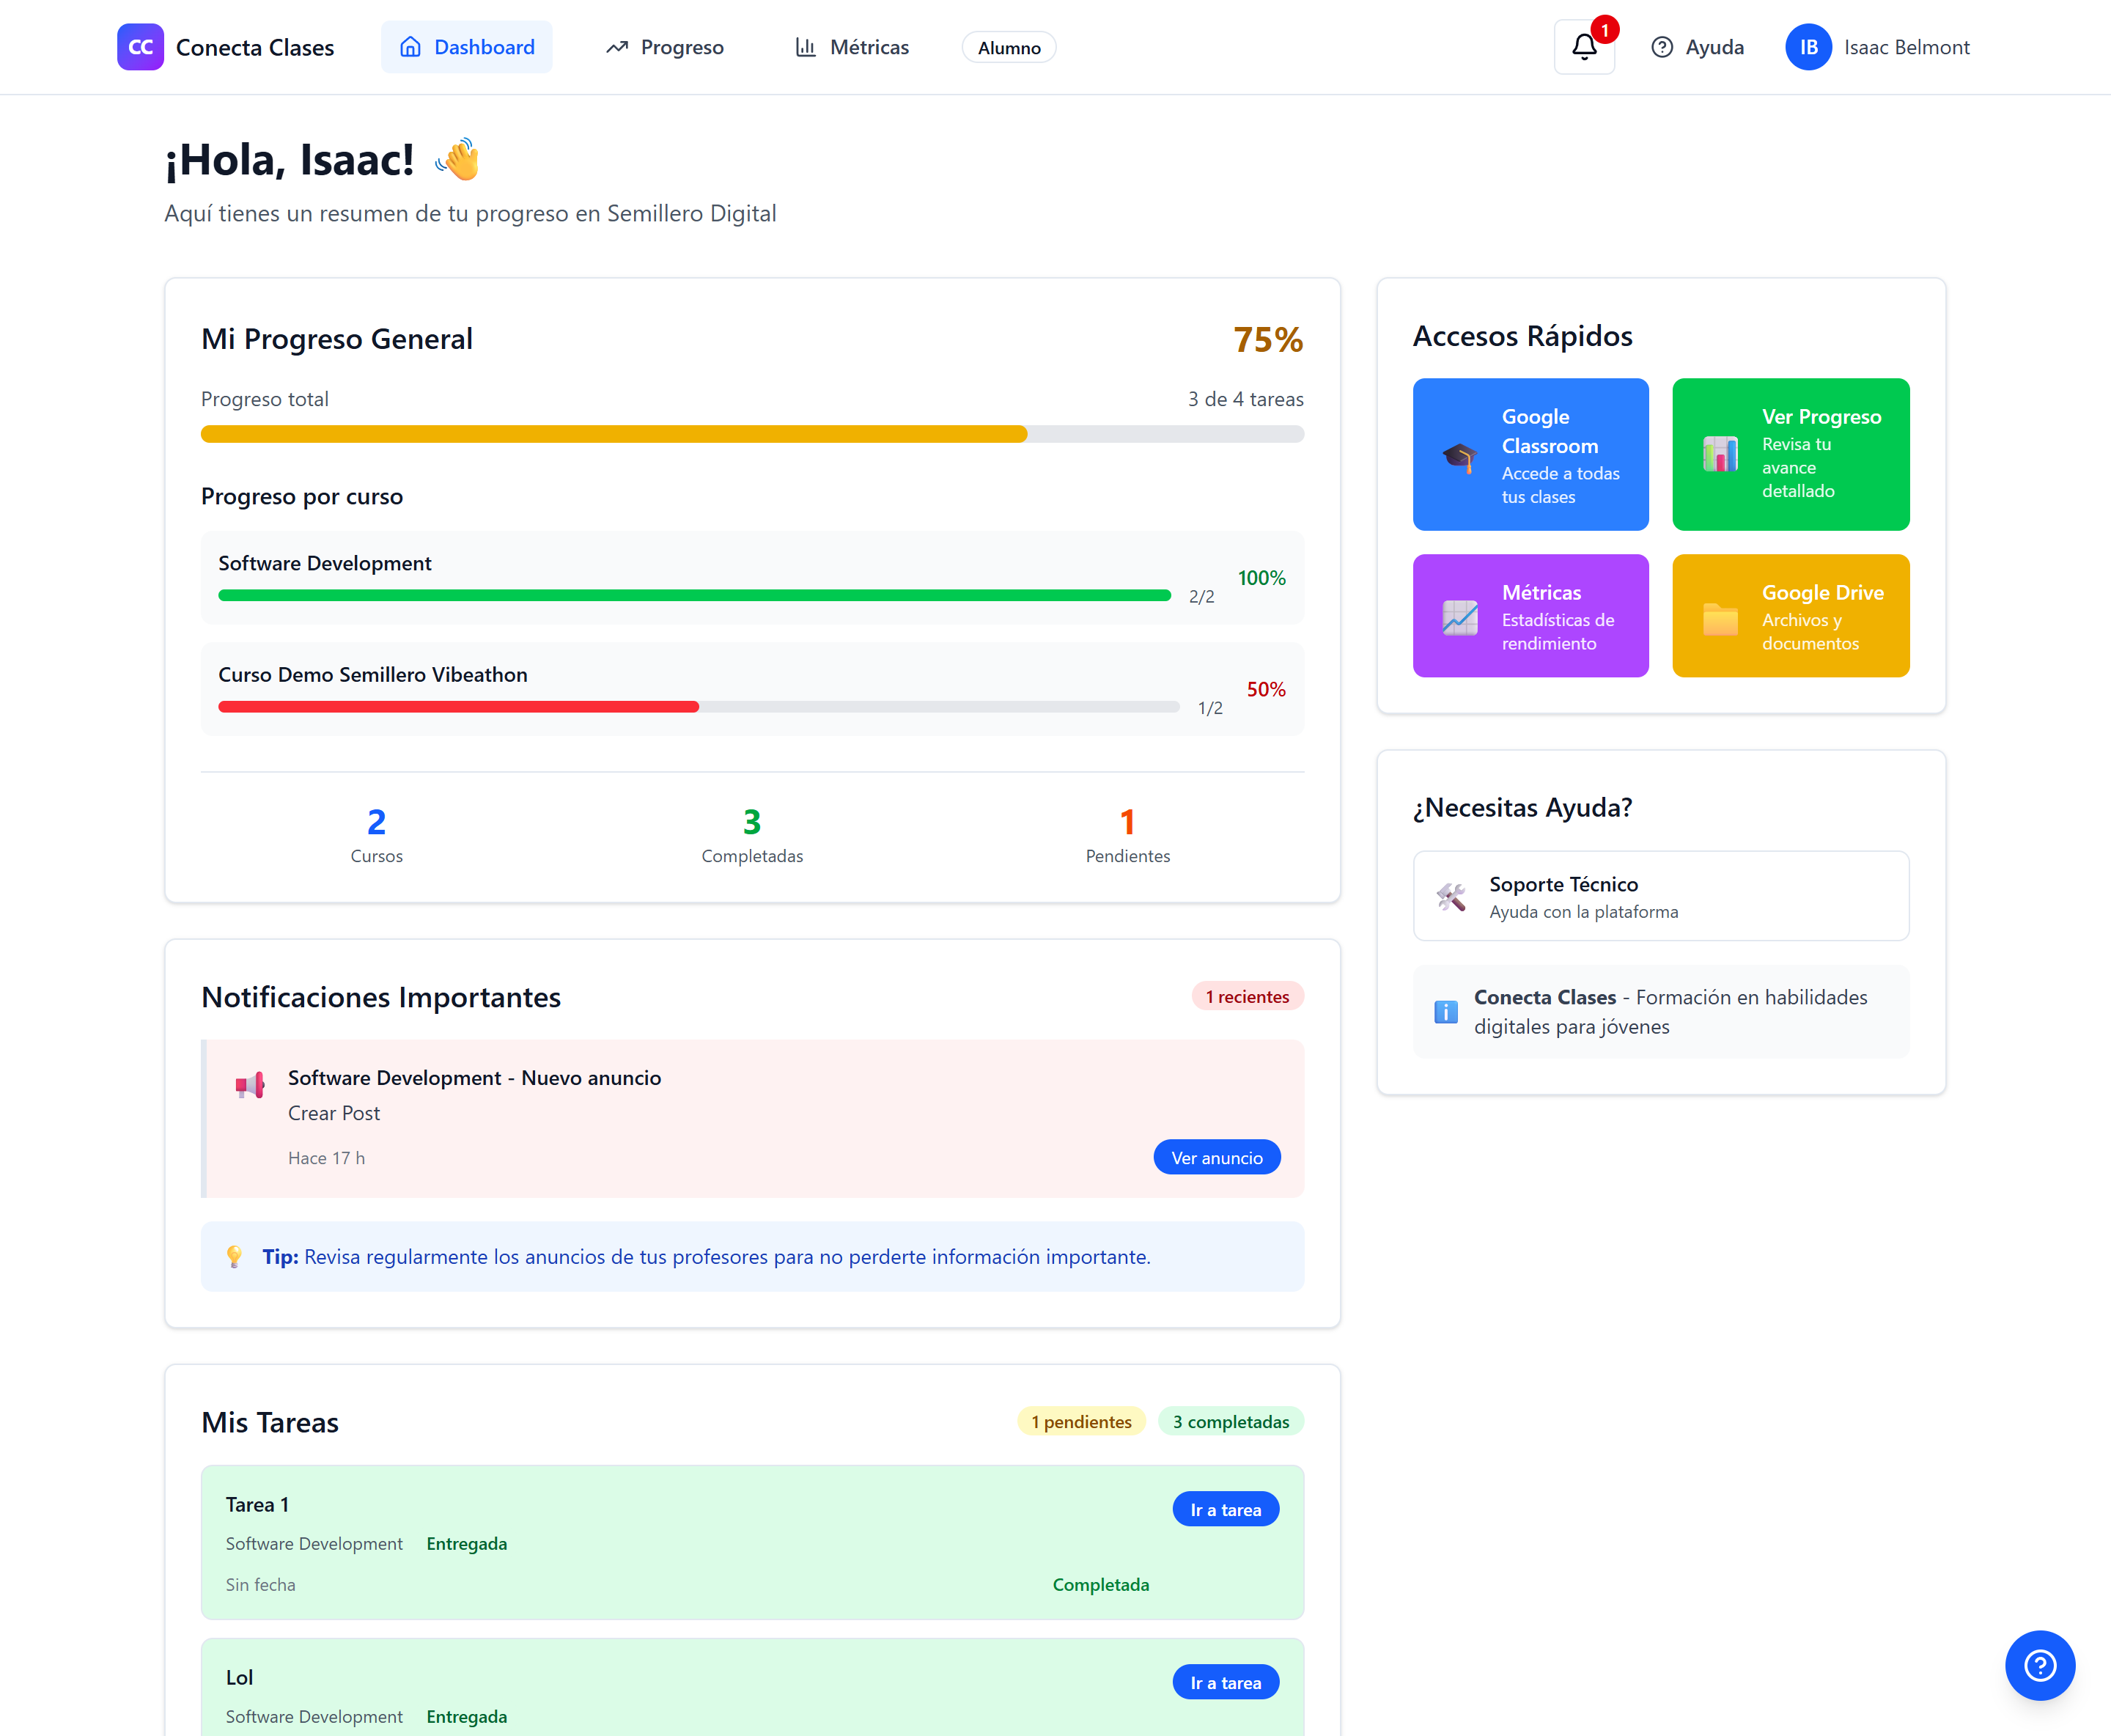Click the Soporte Técnico tools card

click(x=1660, y=896)
